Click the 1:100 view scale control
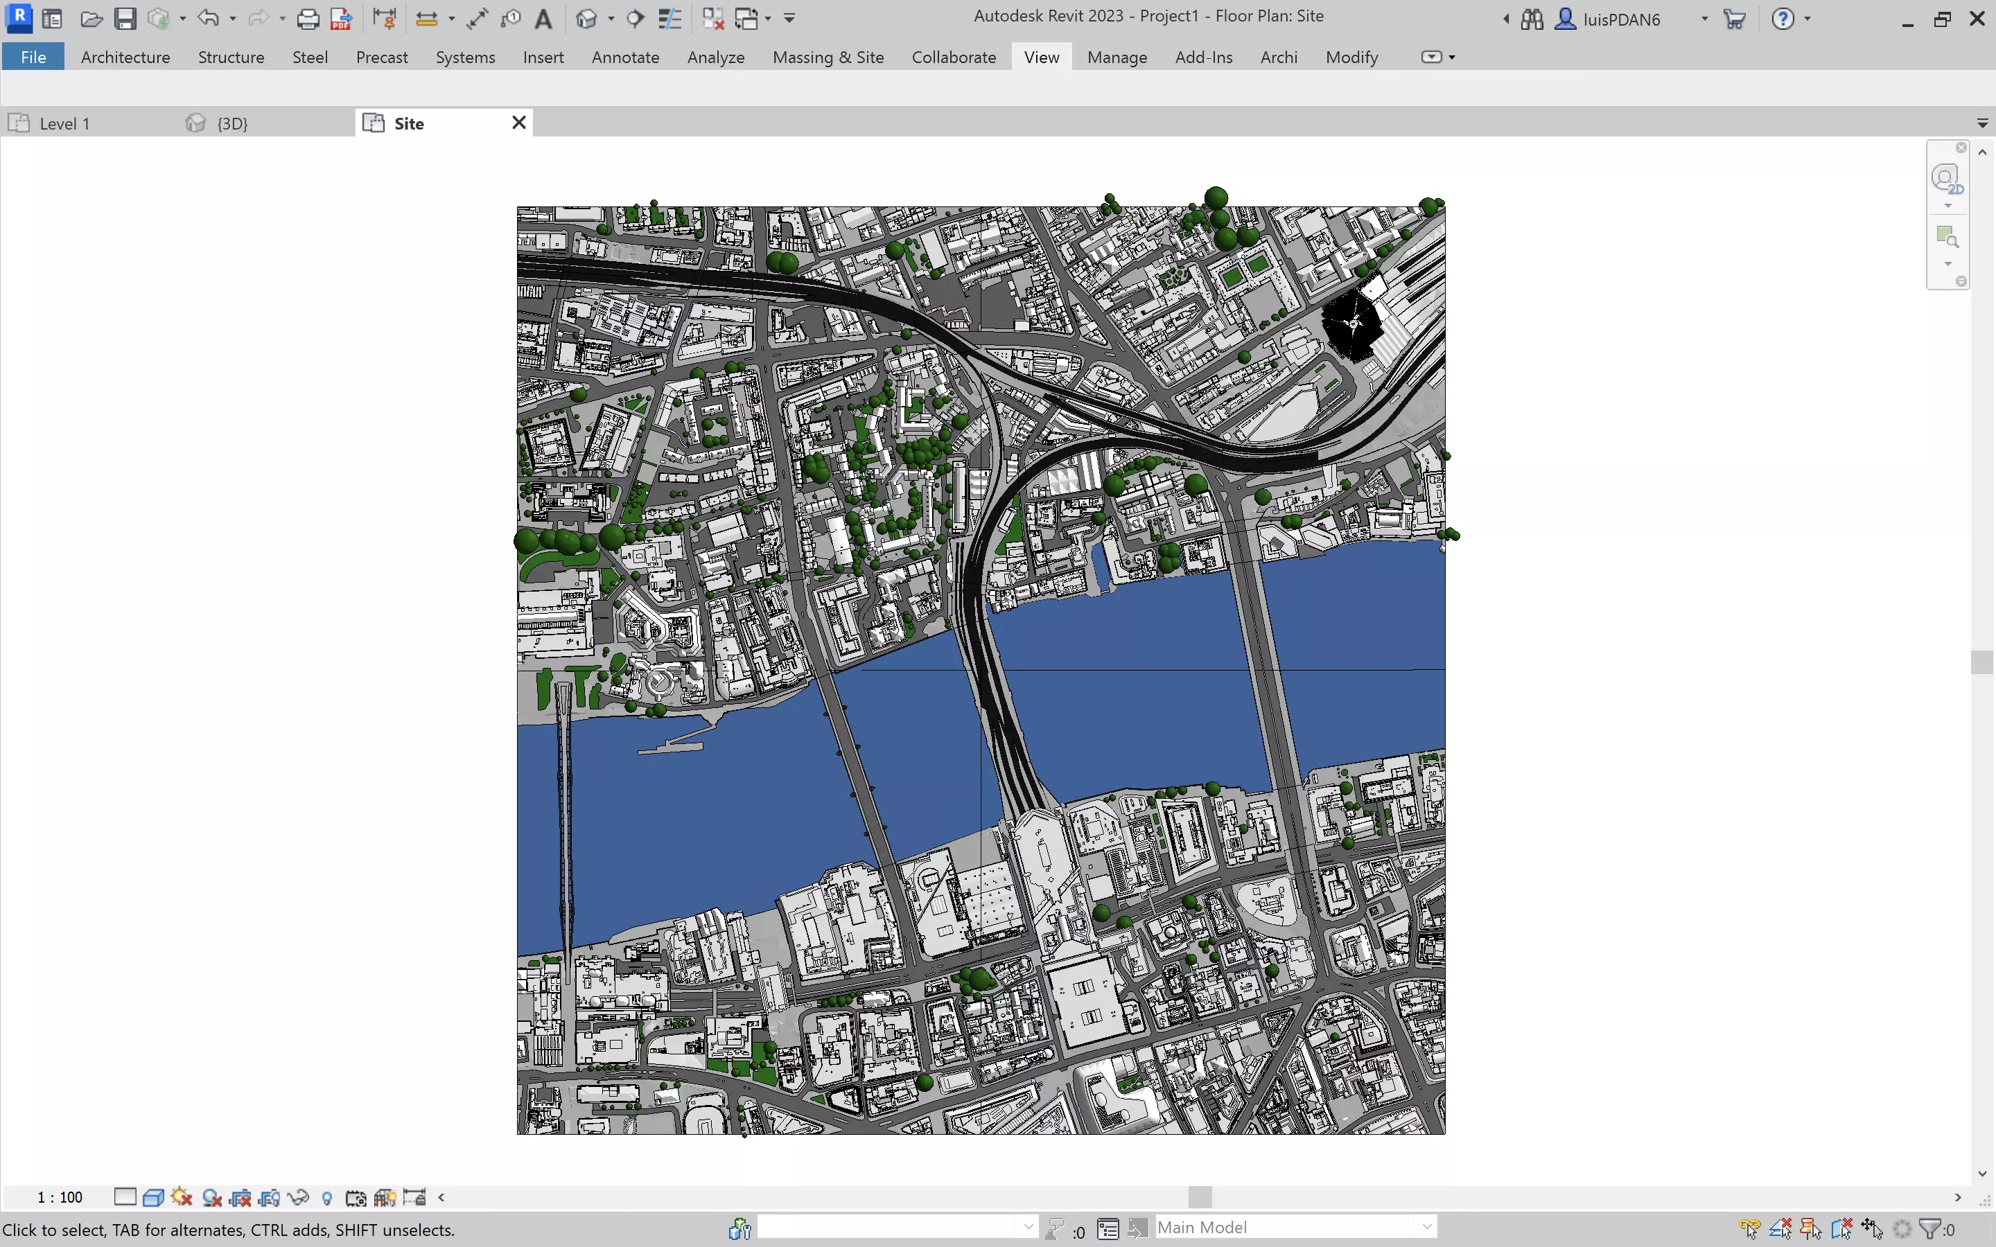 point(60,1196)
